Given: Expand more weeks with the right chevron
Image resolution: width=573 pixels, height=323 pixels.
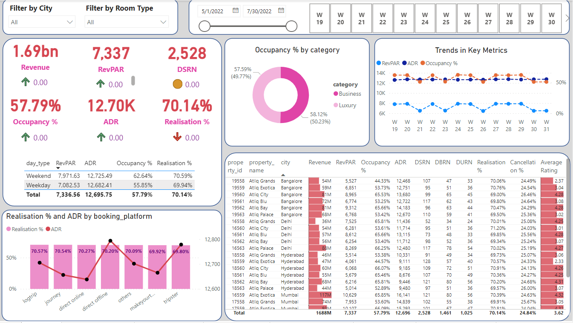Looking at the screenshot, I should pyautogui.click(x=567, y=17).
